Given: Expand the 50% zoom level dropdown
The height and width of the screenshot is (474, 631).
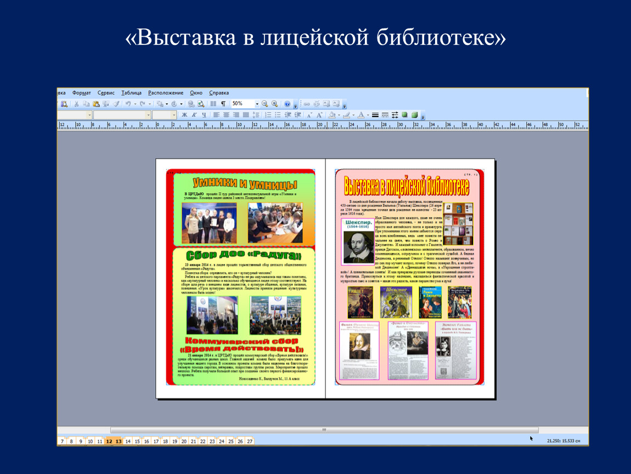Looking at the screenshot, I should (256, 104).
